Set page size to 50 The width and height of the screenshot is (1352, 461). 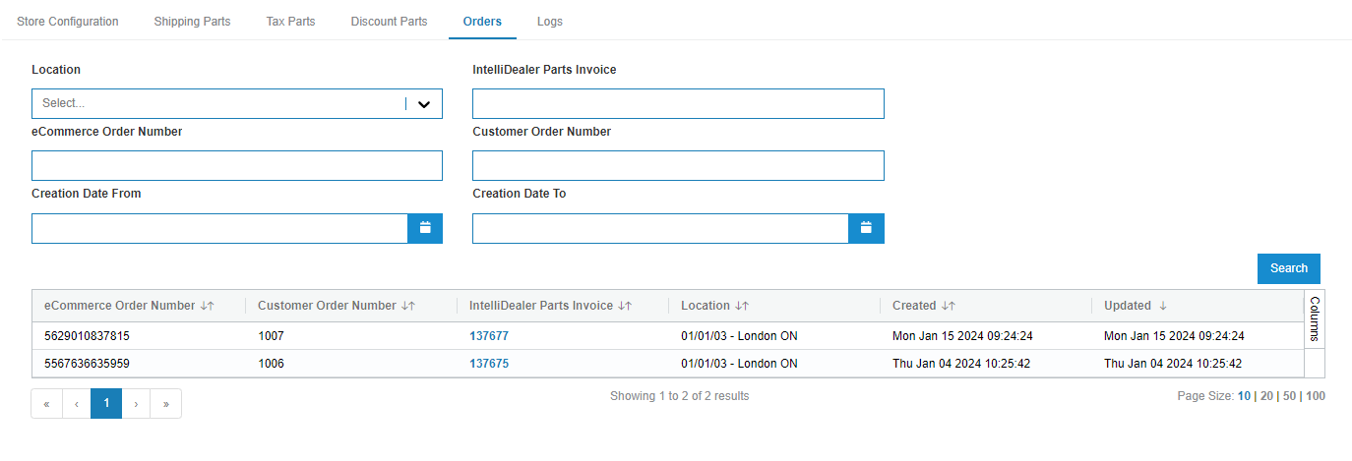pyautogui.click(x=1289, y=396)
